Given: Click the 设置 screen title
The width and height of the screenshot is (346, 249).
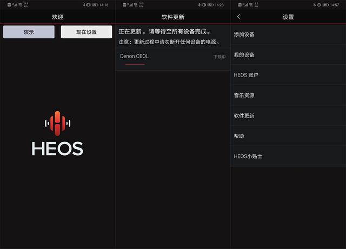Looking at the screenshot, I should [288, 17].
